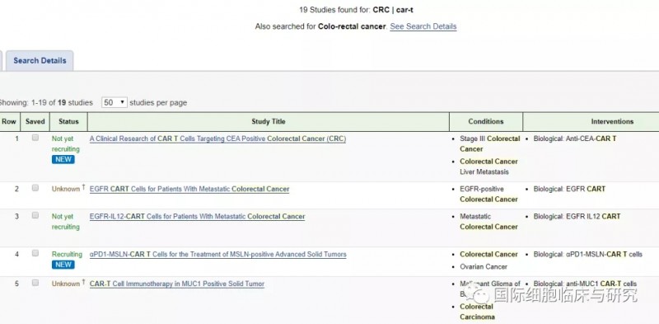
Task: Click the Colorectal Carcinoma condition in row 5
Action: (477, 312)
